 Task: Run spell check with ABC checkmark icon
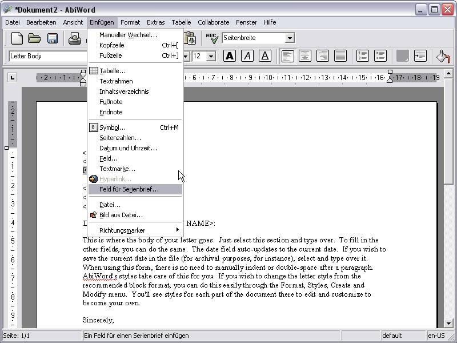click(212, 38)
